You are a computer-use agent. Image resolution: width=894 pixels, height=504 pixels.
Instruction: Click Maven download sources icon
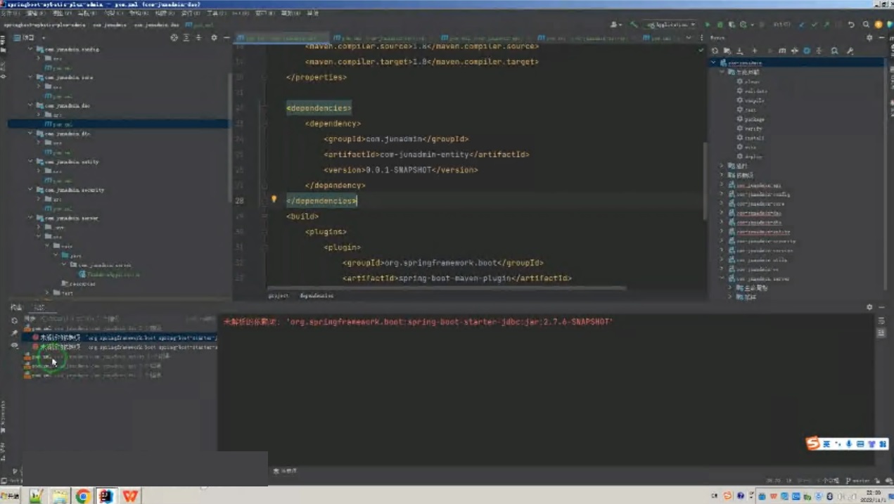tap(739, 51)
